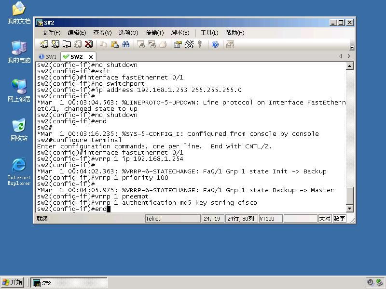The height and width of the screenshot is (289, 386).
Task: Click the Connect toolbar icon
Action: [x=44, y=44]
